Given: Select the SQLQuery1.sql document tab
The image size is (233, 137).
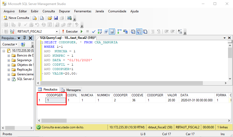Looking at the screenshot, I should click(68, 38).
